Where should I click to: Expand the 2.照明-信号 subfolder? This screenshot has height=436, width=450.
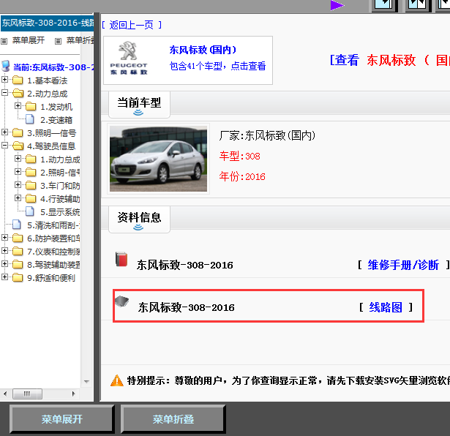click(x=18, y=171)
